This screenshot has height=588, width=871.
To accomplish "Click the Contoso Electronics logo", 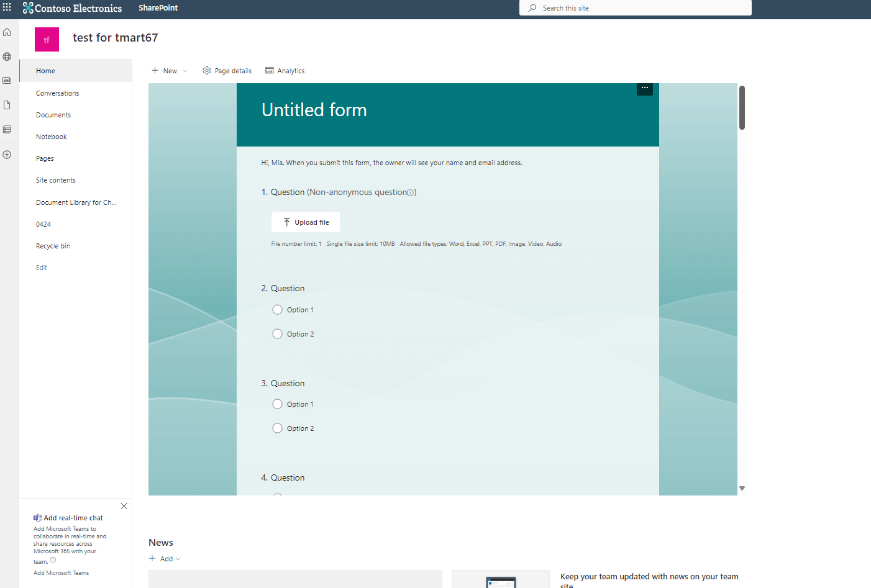I will point(72,8).
